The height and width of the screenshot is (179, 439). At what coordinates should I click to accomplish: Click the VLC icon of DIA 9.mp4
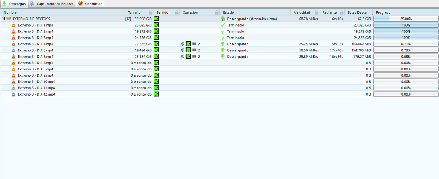tap(14, 75)
